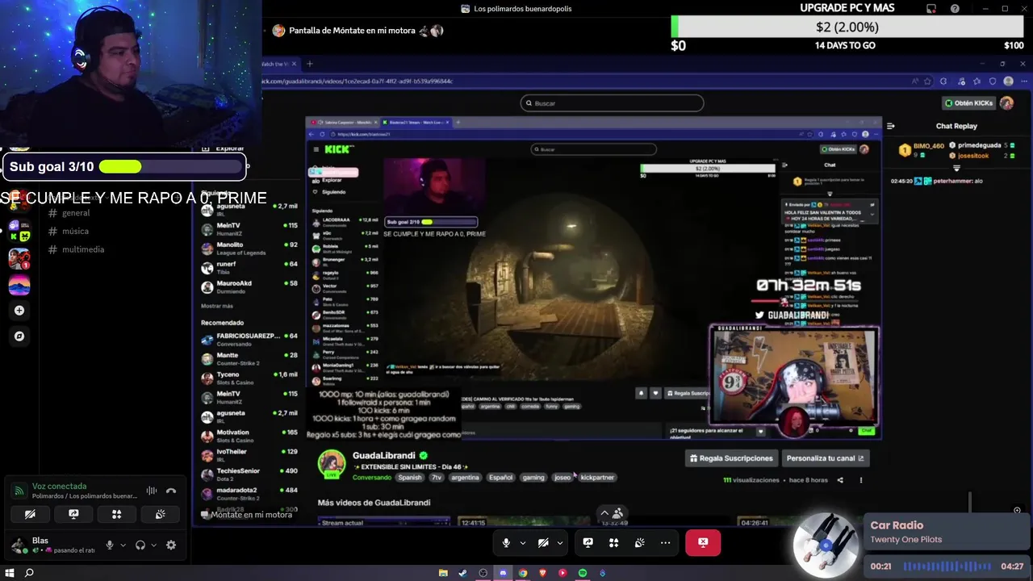Open the música text channel

[75, 231]
